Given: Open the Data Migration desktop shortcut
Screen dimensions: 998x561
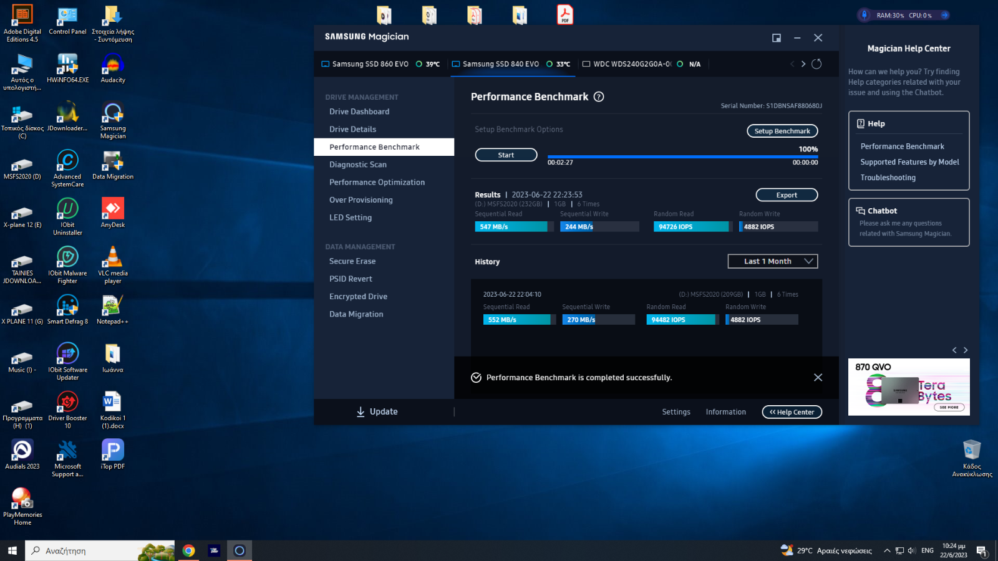Looking at the screenshot, I should pyautogui.click(x=113, y=165).
